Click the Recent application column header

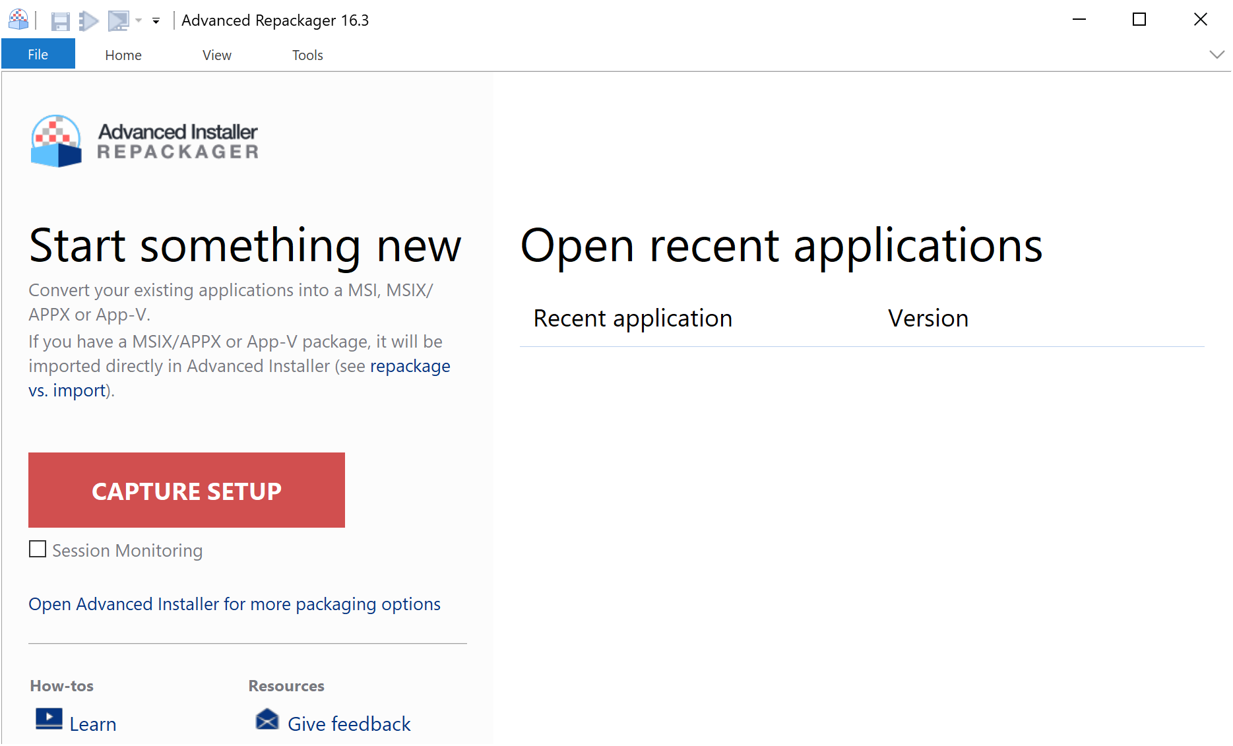click(633, 319)
